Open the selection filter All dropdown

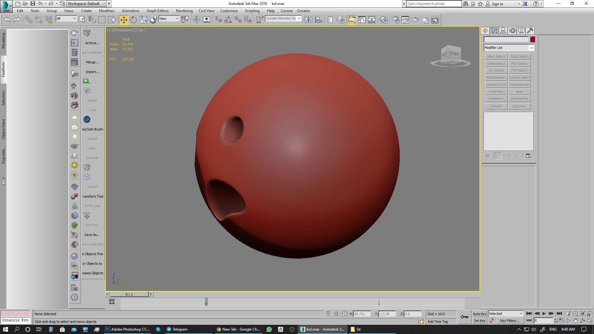click(x=66, y=19)
